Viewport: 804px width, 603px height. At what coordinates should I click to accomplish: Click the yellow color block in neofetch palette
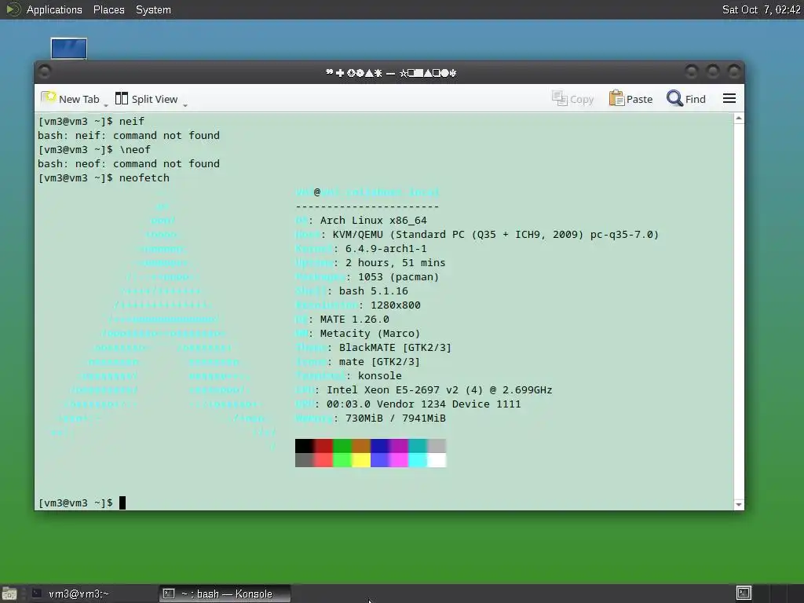[x=361, y=460]
